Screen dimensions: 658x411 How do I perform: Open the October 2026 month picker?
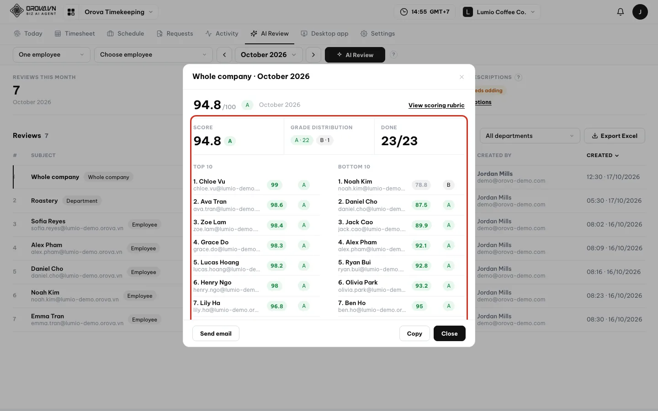[269, 55]
